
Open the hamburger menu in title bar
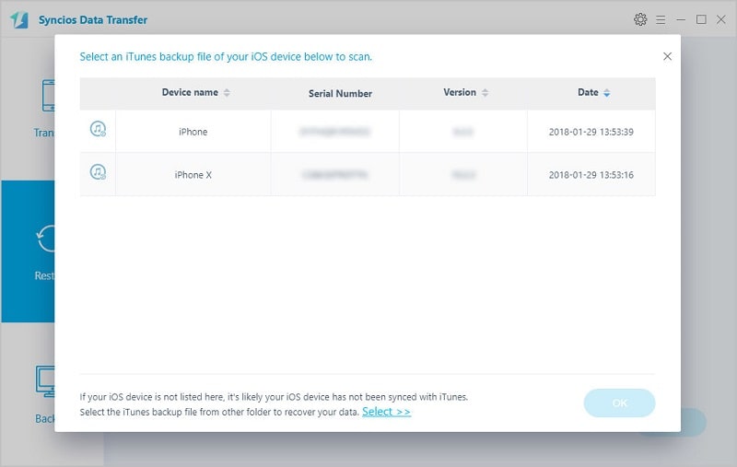tap(661, 19)
